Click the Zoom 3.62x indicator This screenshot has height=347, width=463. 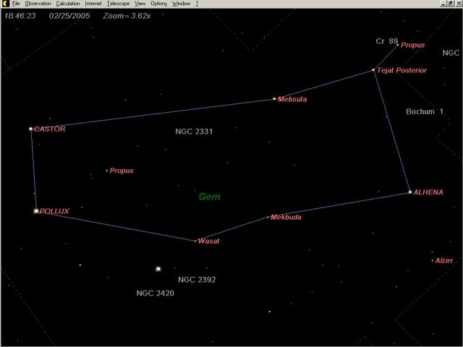(126, 14)
